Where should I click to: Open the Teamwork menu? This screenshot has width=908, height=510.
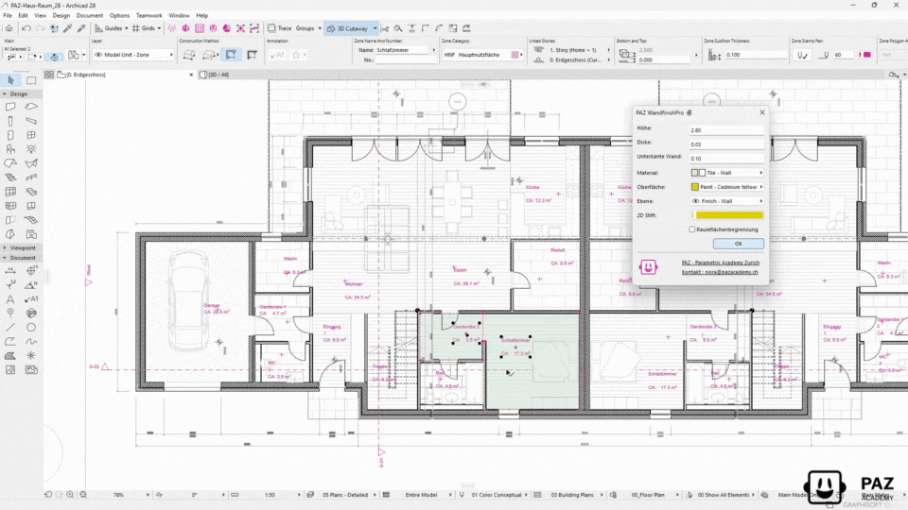(148, 16)
